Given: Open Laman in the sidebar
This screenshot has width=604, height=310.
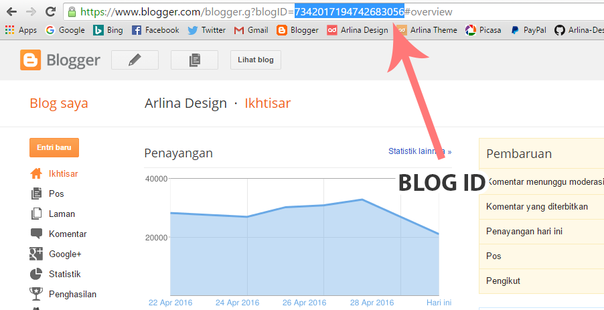Looking at the screenshot, I should (62, 214).
